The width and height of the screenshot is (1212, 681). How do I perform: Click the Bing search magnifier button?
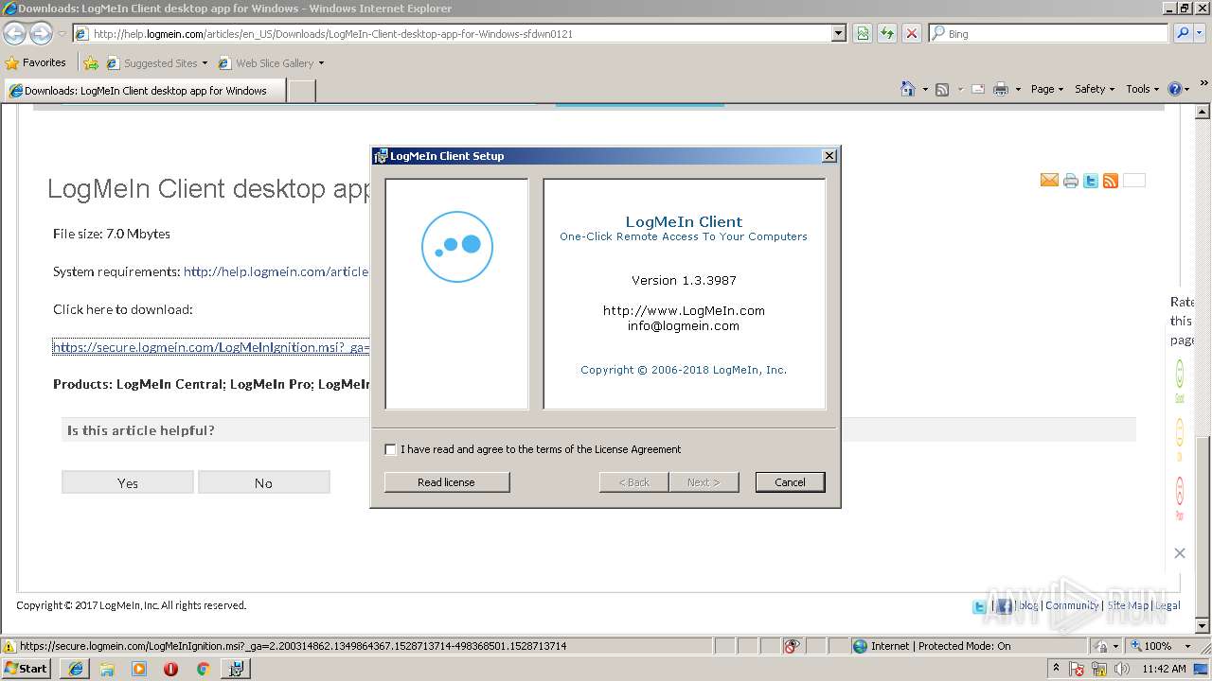1183,33
